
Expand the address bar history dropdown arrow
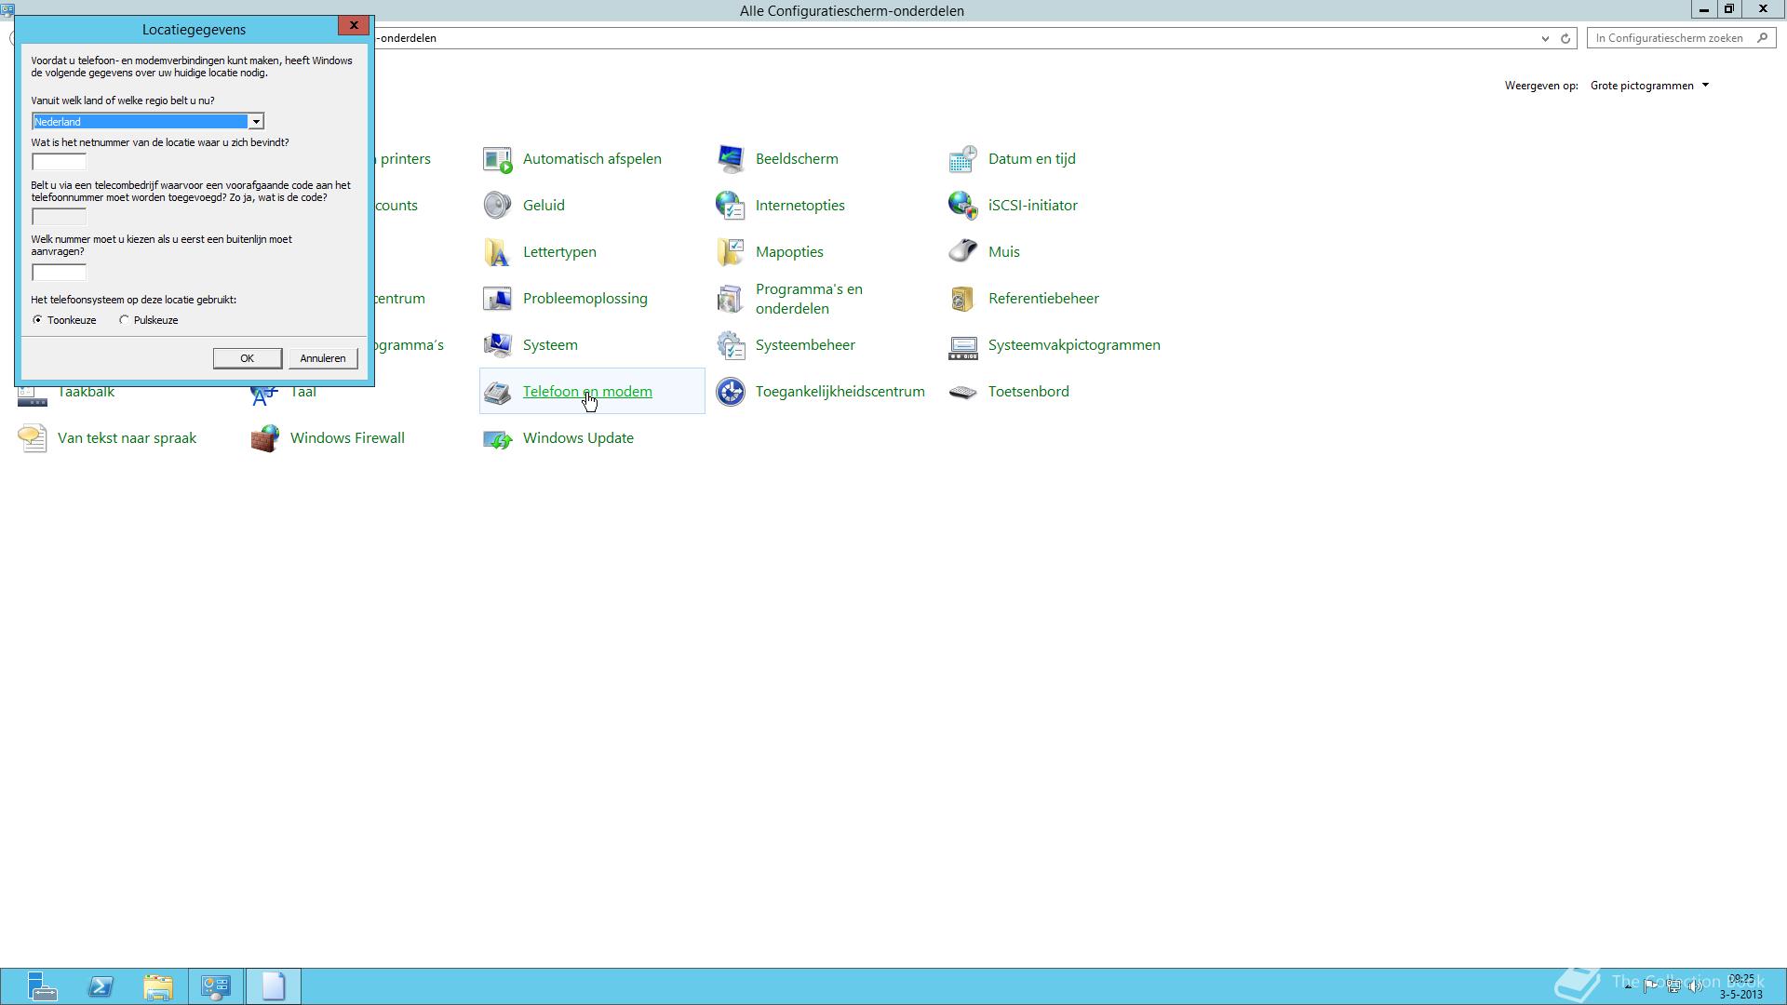(x=1545, y=38)
